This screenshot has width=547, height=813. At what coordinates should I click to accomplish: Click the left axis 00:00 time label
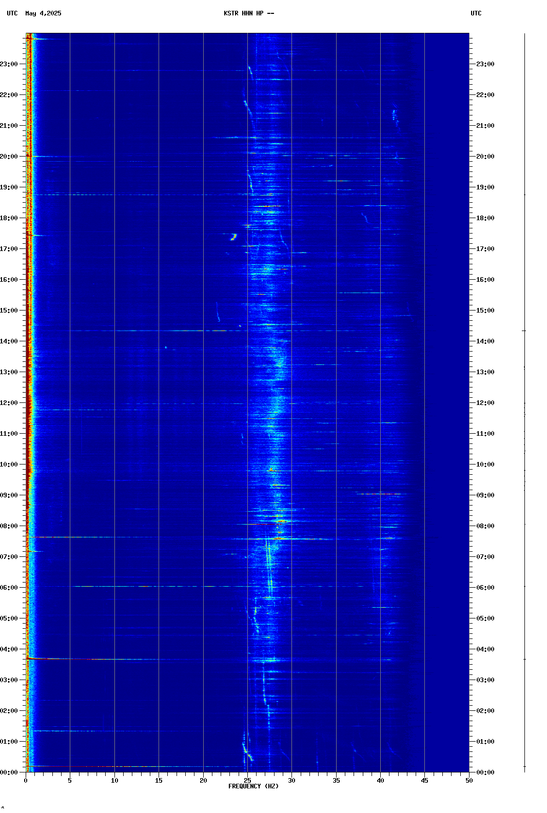click(x=9, y=772)
